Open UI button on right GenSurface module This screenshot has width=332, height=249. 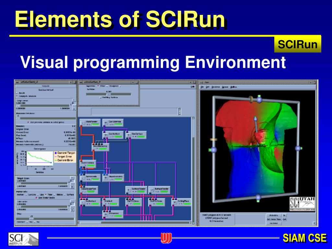tap(128, 135)
